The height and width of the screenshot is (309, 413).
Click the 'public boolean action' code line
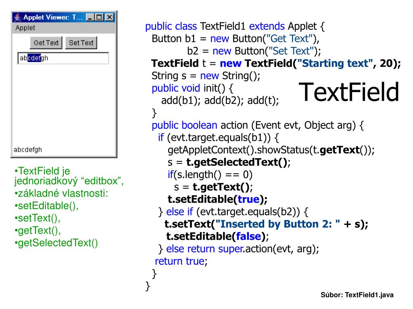[x=258, y=125]
